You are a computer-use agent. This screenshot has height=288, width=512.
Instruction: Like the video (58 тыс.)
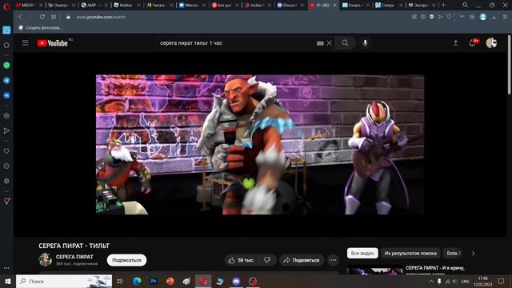point(242,260)
